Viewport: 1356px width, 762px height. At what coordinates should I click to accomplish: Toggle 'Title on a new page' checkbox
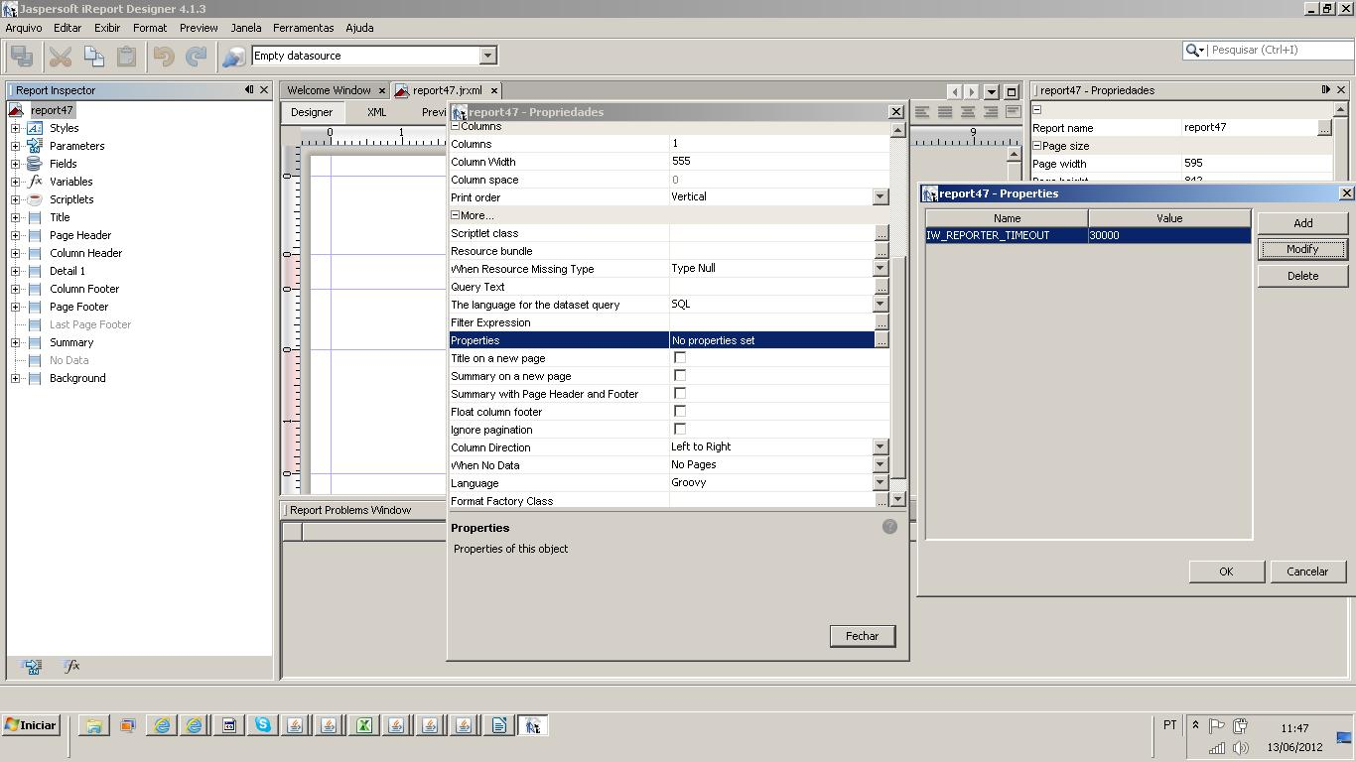coord(680,358)
